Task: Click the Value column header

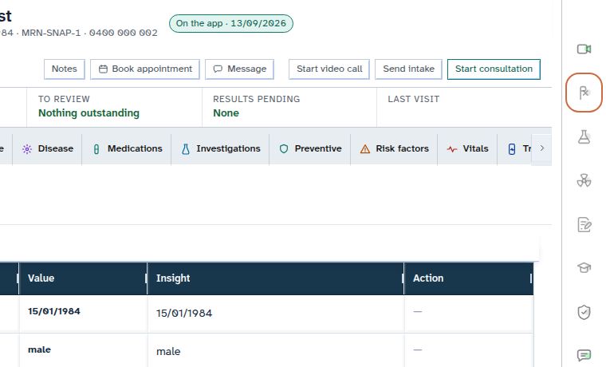Action: click(x=83, y=278)
